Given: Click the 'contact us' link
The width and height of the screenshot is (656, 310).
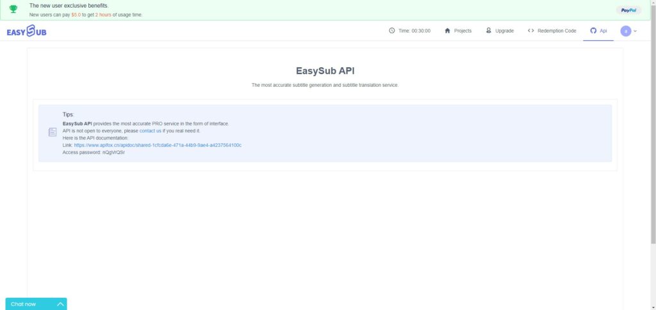Looking at the screenshot, I should point(150,131).
